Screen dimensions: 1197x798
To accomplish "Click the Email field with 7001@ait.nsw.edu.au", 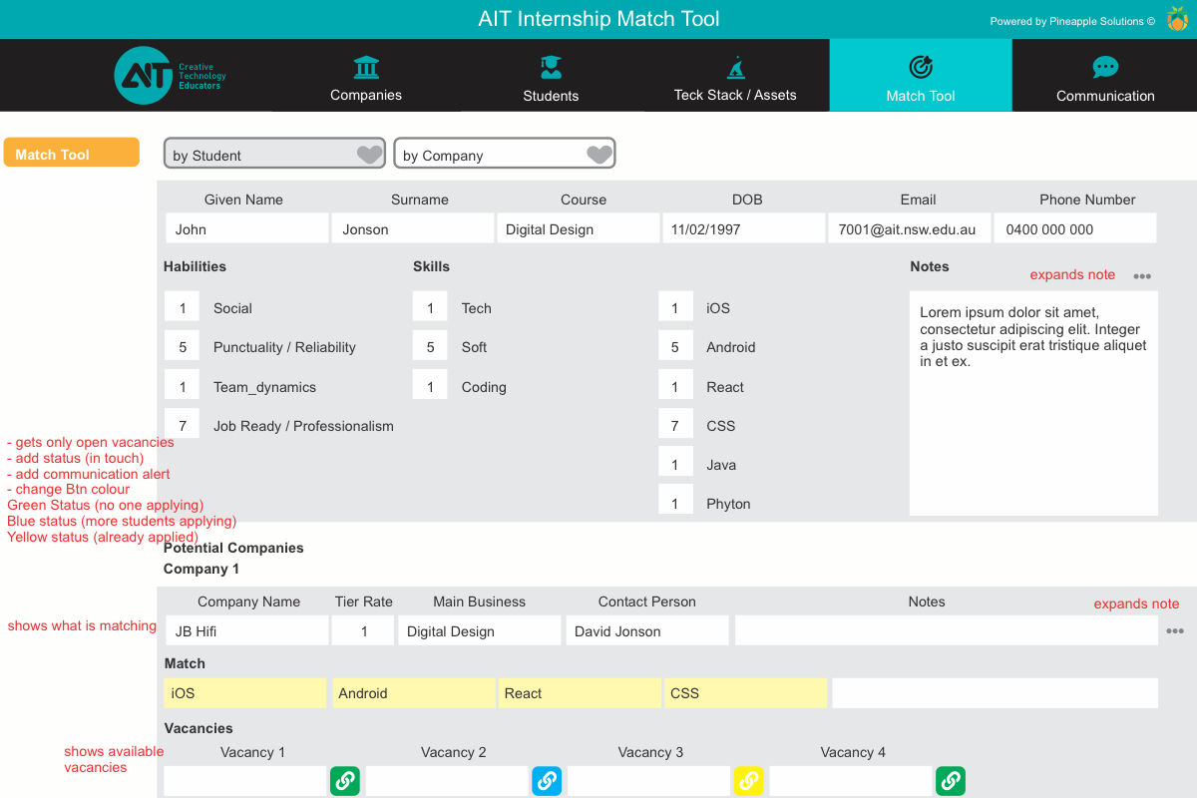I will (909, 228).
